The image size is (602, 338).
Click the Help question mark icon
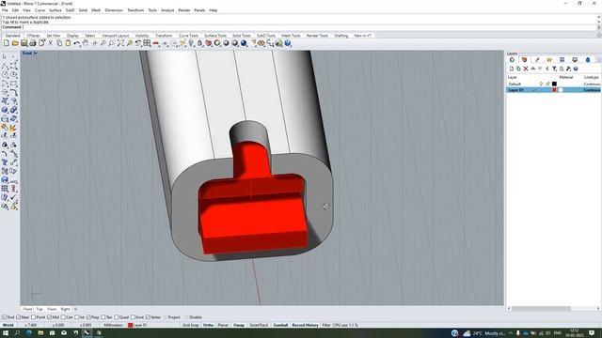tap(288, 43)
